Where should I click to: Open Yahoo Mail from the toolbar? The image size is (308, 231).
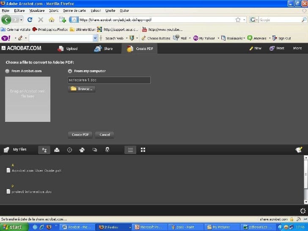(180, 38)
